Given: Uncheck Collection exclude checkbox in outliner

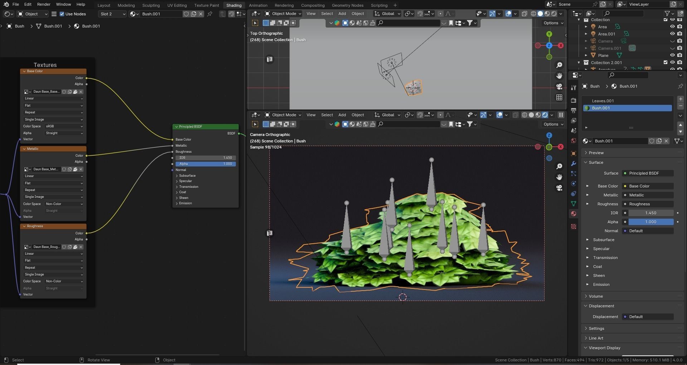Looking at the screenshot, I should (x=666, y=20).
